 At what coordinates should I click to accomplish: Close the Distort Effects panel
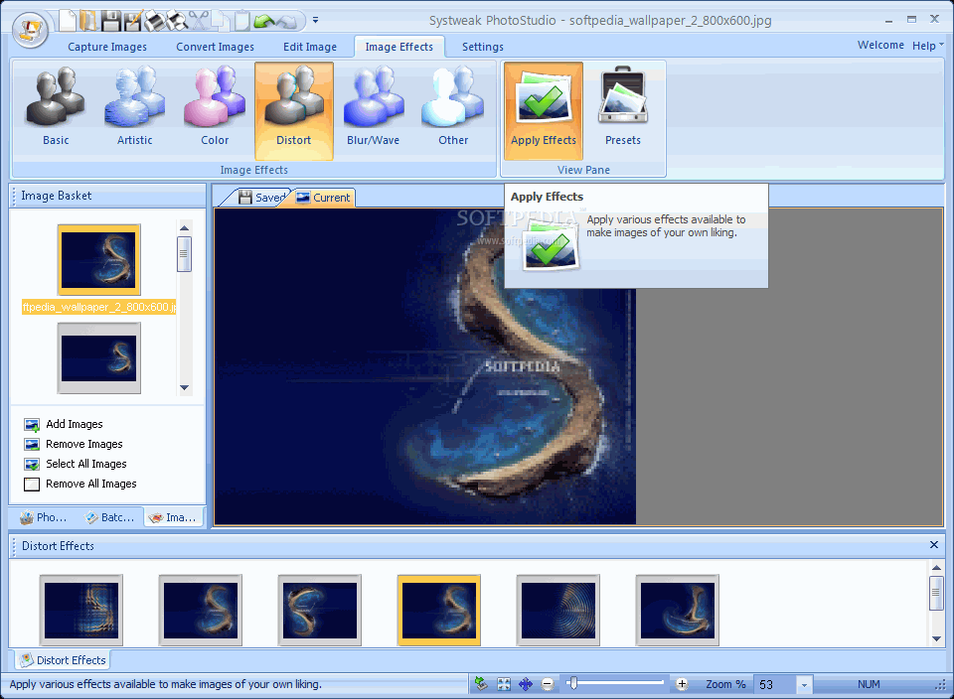934,545
